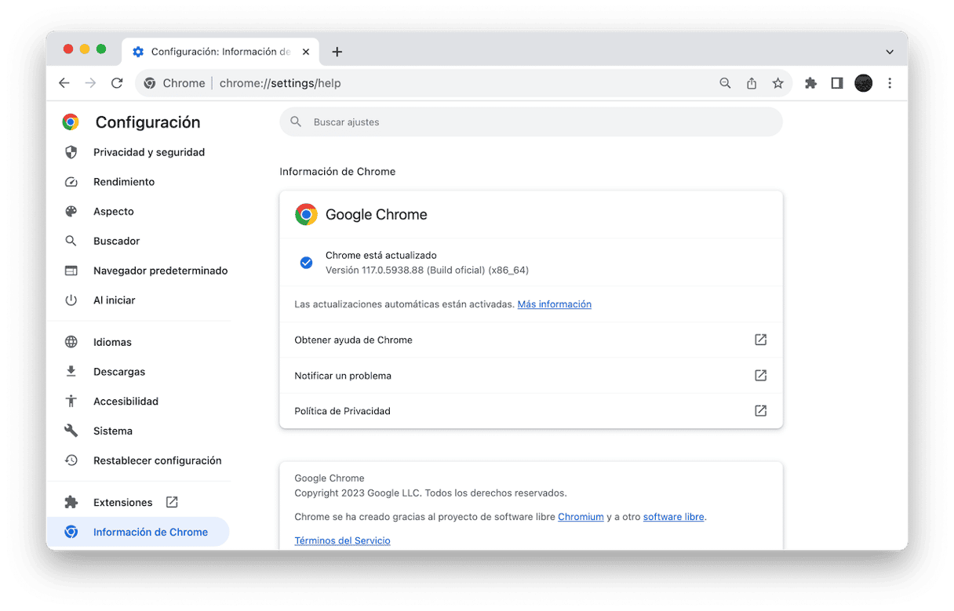
Task: Bookmark this page with the star
Action: 777,83
